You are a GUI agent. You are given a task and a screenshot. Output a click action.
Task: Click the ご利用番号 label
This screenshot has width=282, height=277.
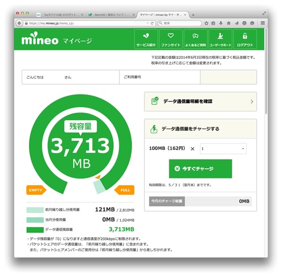click(133, 77)
